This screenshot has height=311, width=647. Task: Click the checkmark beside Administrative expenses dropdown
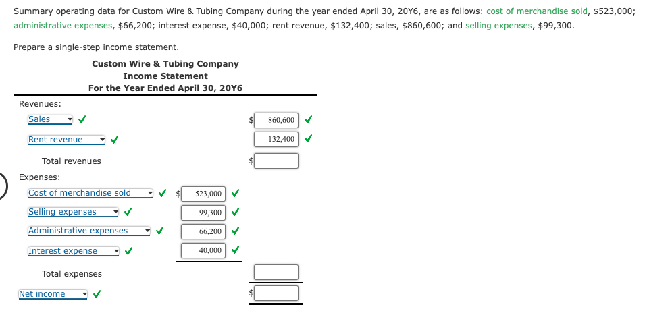click(x=159, y=231)
